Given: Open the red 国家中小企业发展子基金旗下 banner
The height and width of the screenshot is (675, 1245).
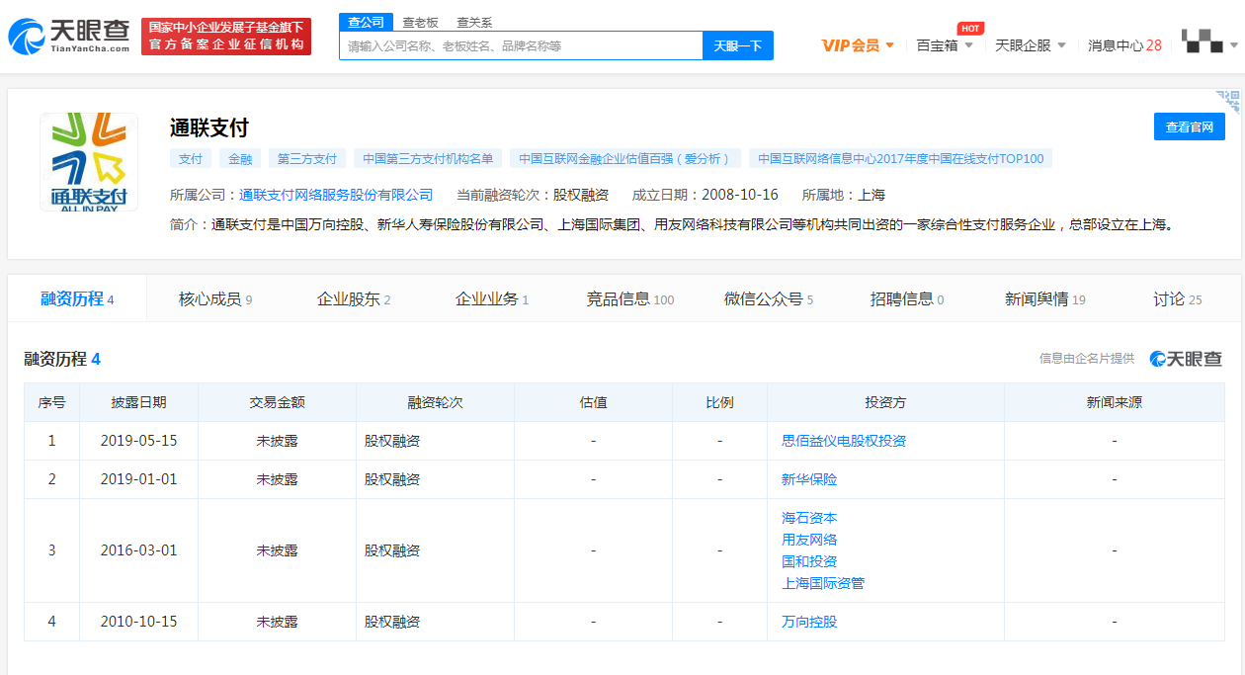Looking at the screenshot, I should point(226,37).
